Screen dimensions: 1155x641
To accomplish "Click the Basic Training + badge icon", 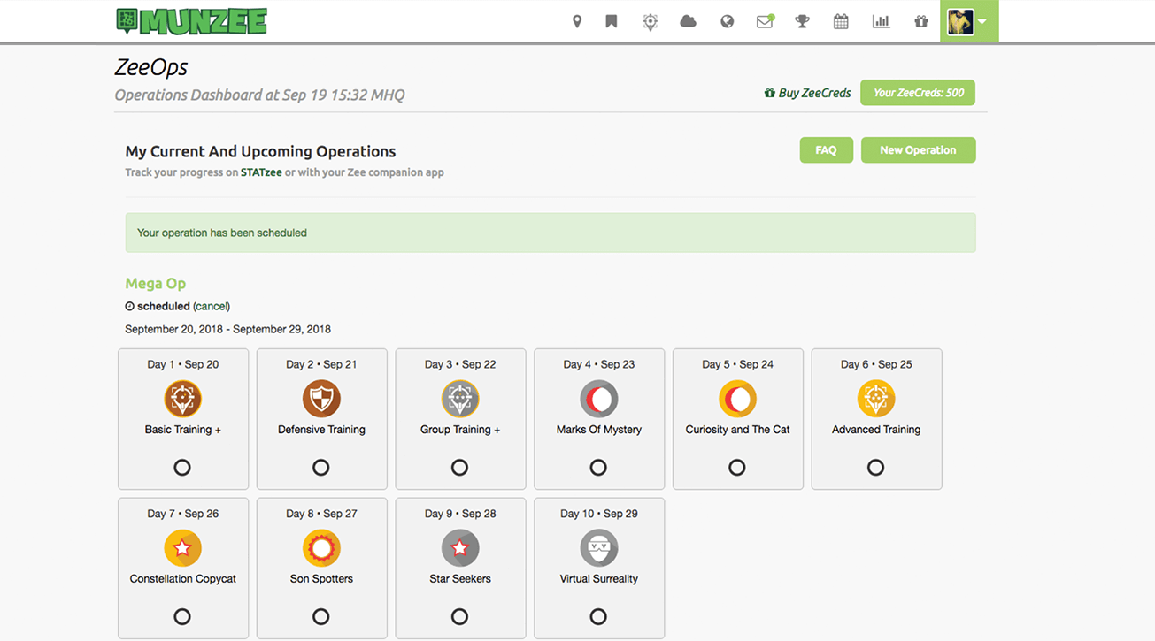I will tap(183, 399).
